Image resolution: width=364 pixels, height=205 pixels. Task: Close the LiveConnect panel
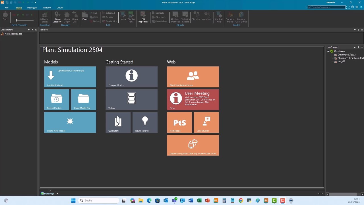pos(362,47)
